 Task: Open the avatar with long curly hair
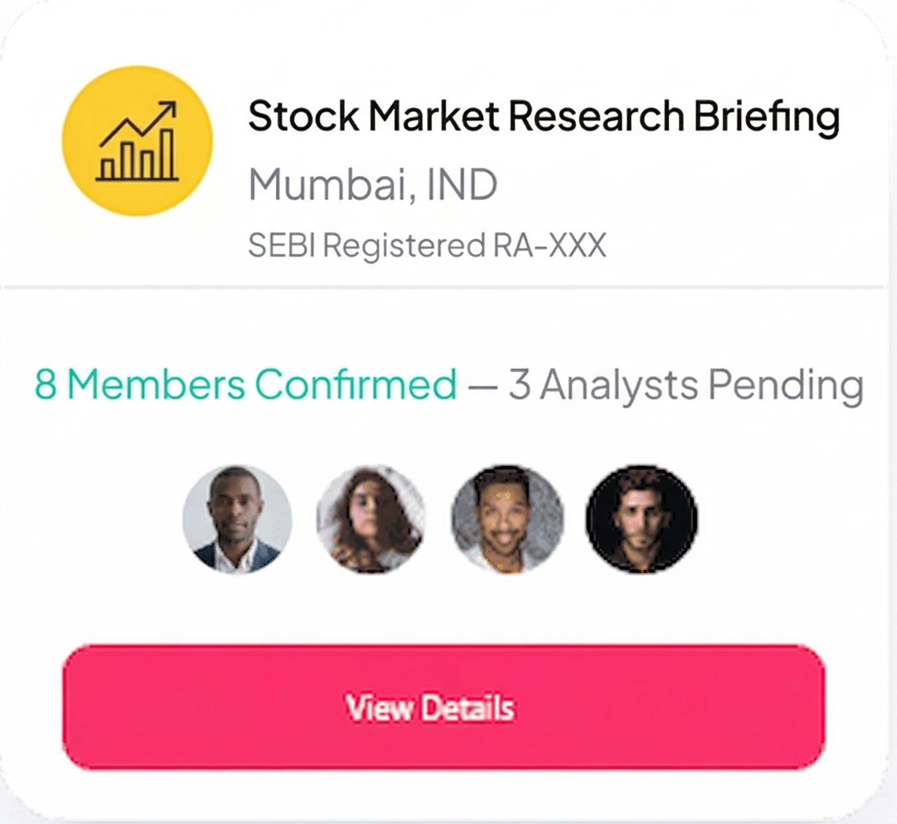coord(371,518)
